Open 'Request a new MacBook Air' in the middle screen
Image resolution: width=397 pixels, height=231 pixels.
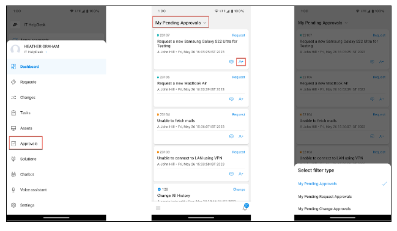201,89
